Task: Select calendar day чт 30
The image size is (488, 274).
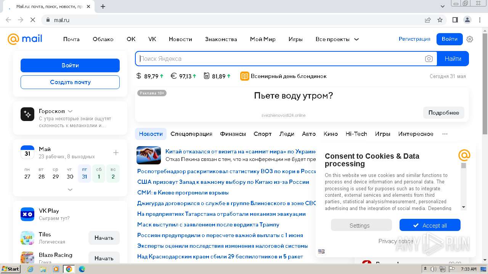Action: 70,174
